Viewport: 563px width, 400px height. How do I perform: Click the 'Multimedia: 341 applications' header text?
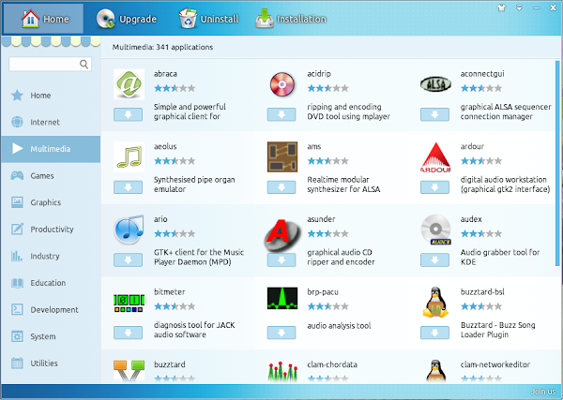click(162, 47)
